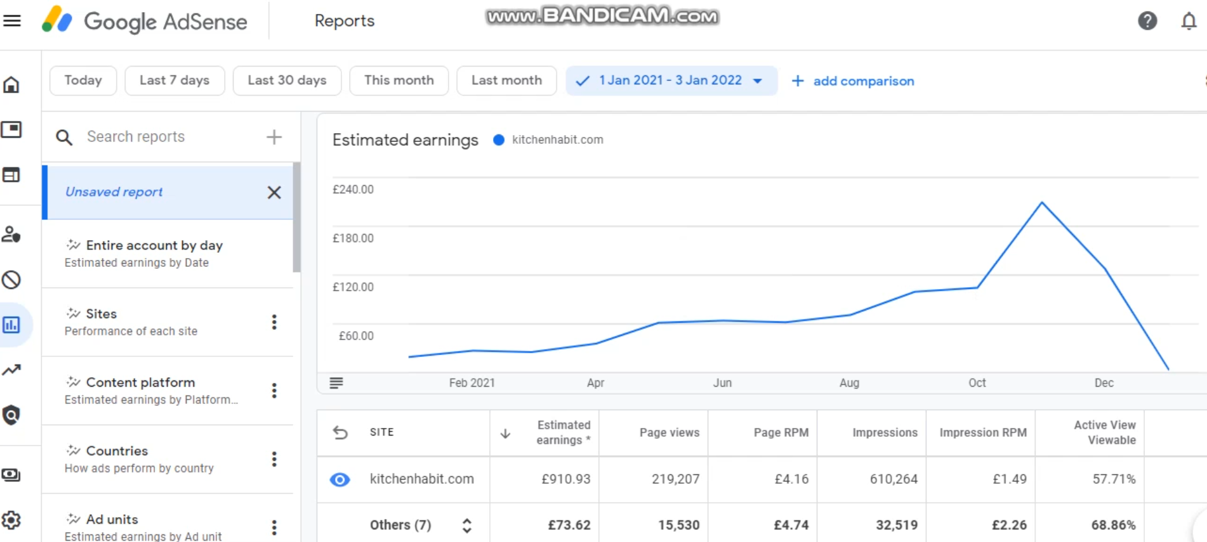Toggle kitchenhabit.com row visibility eye
Screen dimensions: 1207x542
[340, 479]
